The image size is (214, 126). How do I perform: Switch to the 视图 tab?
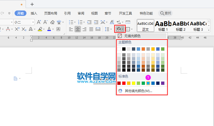(94, 13)
